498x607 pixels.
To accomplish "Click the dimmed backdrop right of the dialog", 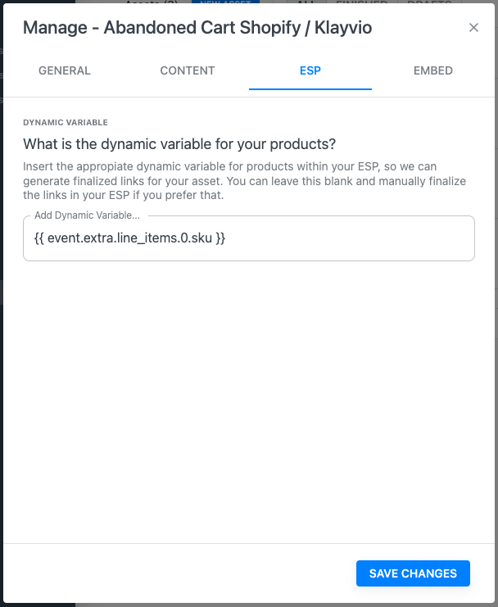I will [496, 328].
